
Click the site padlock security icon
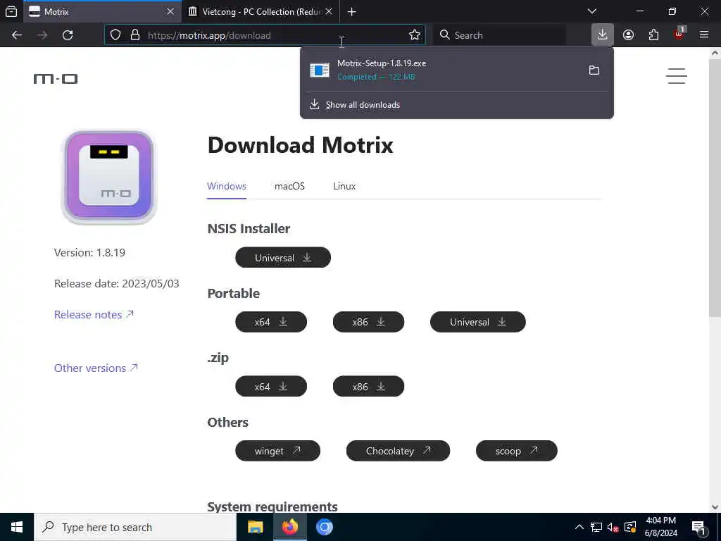pyautogui.click(x=134, y=35)
